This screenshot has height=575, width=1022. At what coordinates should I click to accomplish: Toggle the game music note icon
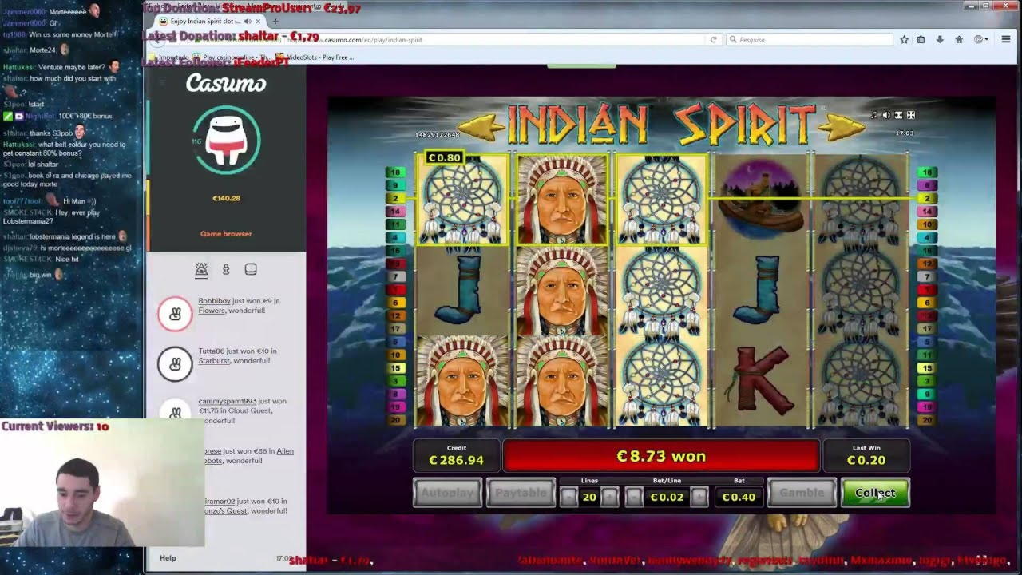(x=873, y=115)
